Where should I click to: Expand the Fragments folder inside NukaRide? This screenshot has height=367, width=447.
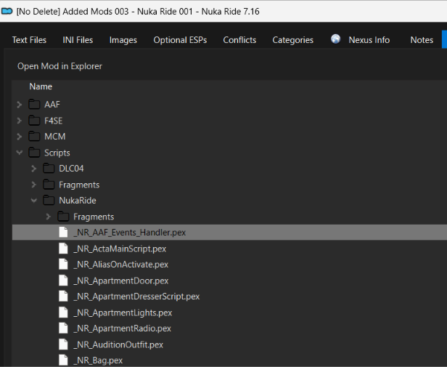click(x=48, y=217)
